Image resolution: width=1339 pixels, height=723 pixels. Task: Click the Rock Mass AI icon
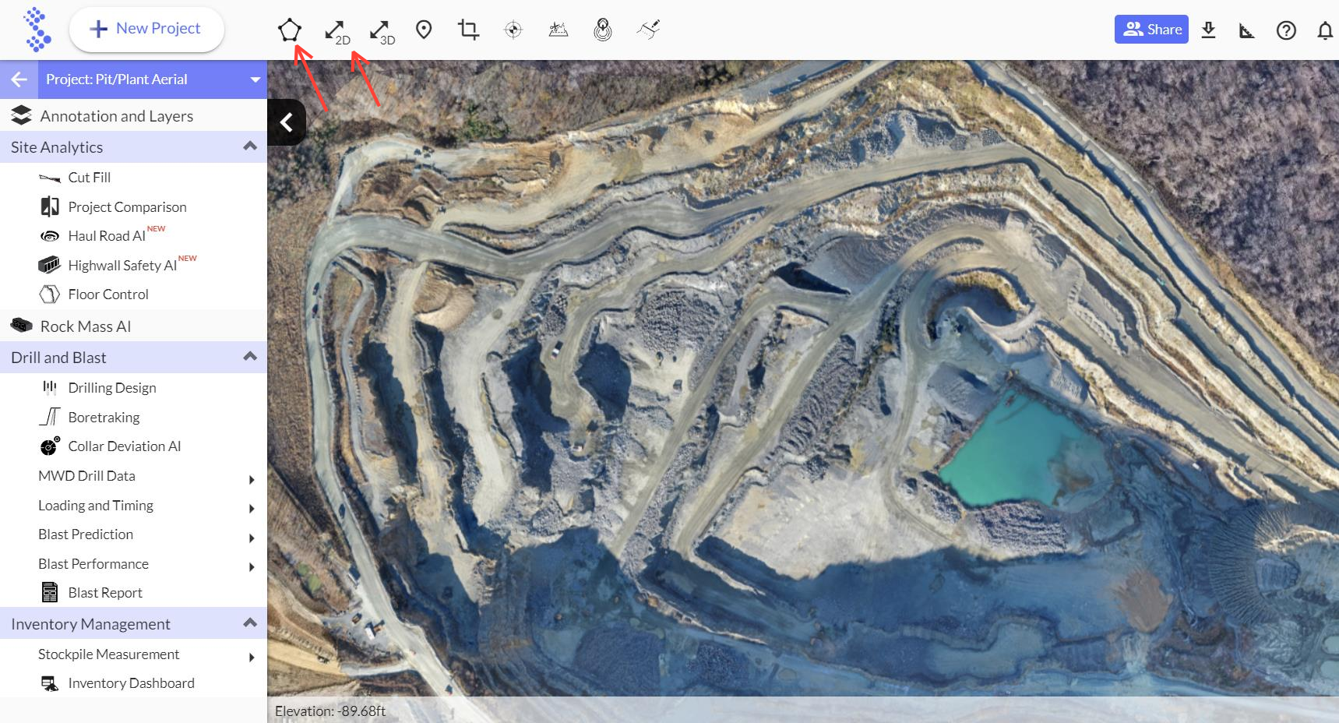21,325
